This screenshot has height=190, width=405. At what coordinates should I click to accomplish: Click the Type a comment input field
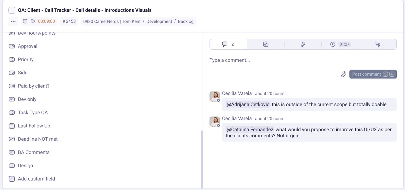(x=278, y=60)
